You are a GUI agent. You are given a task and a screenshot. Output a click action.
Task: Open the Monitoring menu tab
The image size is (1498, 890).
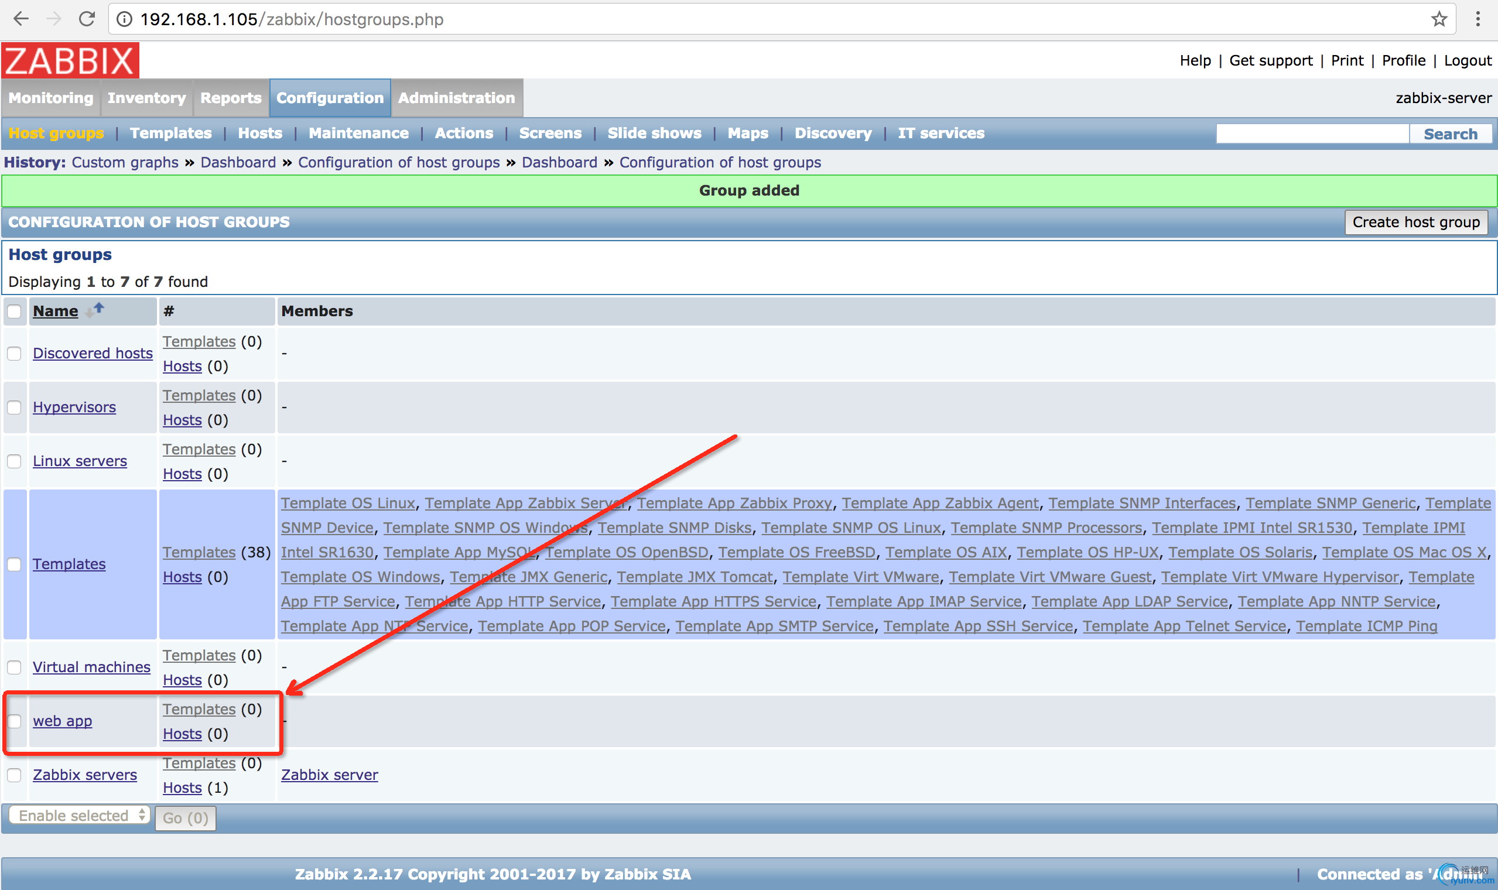click(x=50, y=98)
